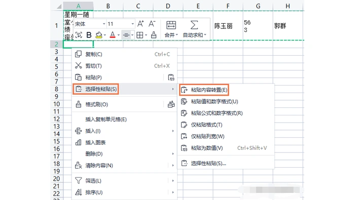Screen dimensions: 355x200
Task: Expand the 筛选(L) submenu arrow
Action: pos(173,181)
